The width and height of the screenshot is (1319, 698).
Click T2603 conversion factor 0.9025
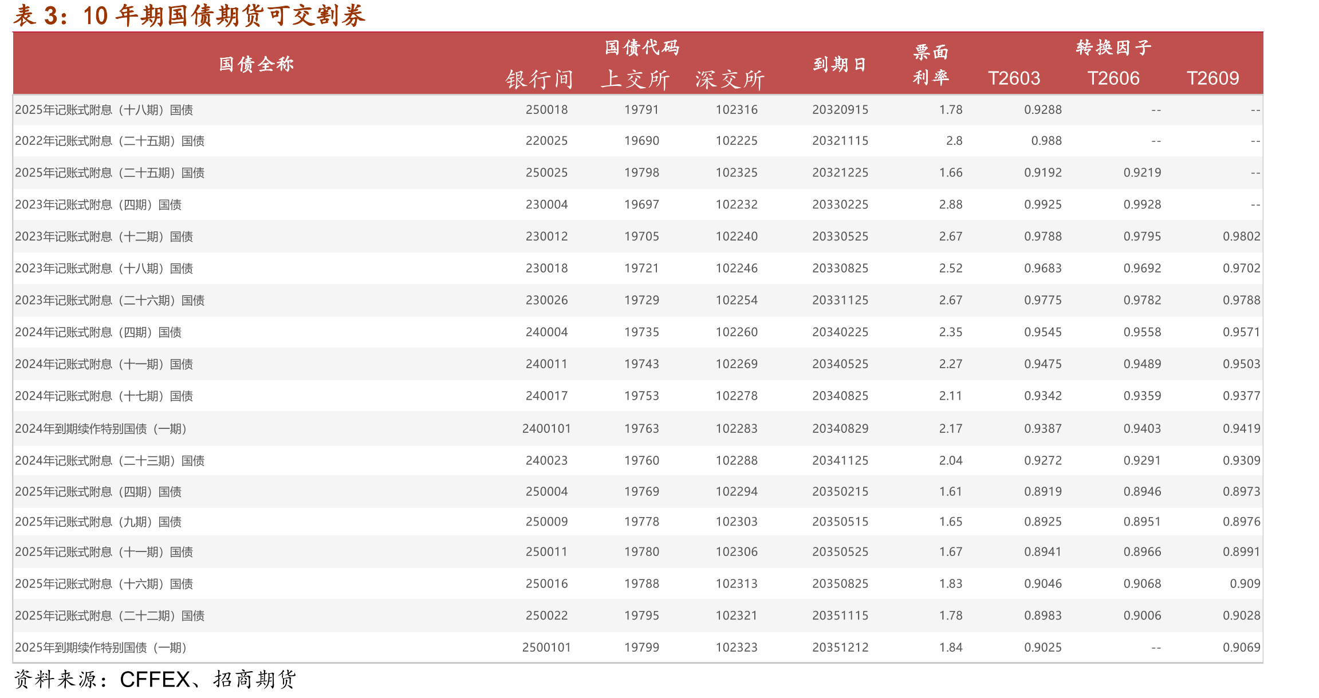pos(1043,648)
